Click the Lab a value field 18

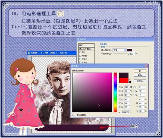click(x=142, y=91)
